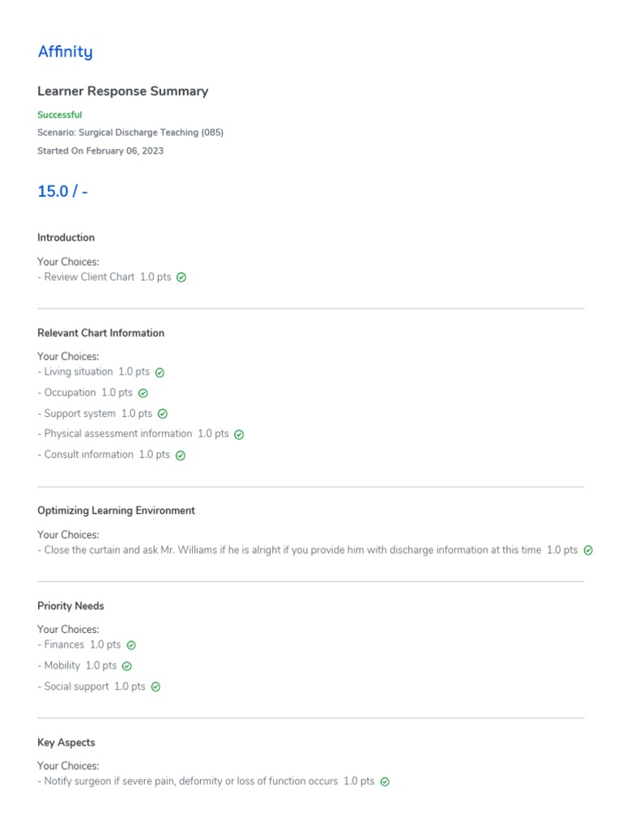
Task: Click checkmark icon after Support system
Action: click(x=163, y=414)
